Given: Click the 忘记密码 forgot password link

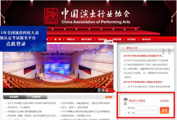Looking at the screenshot, I should coord(164,101).
